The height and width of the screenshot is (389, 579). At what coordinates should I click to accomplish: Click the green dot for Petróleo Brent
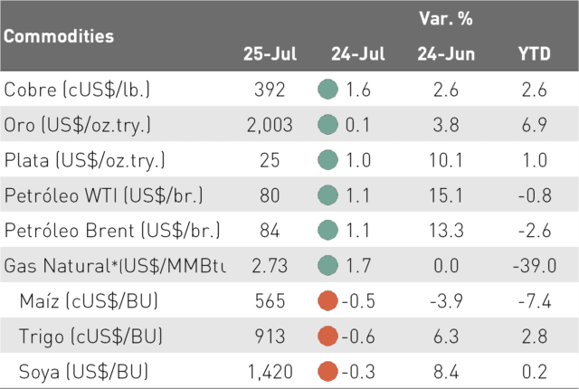click(327, 230)
